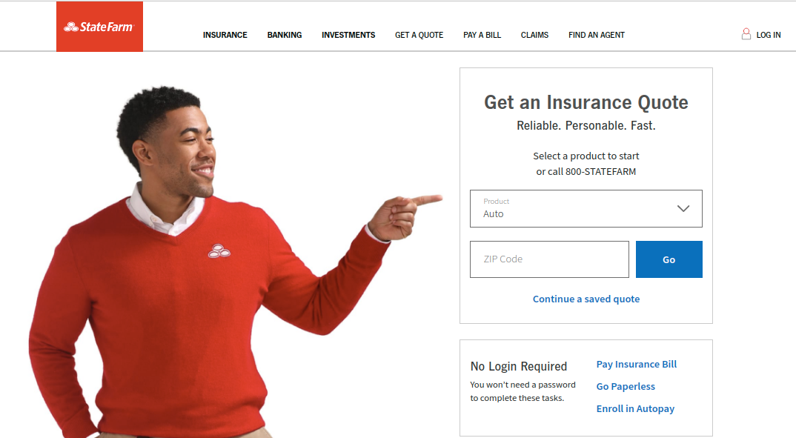Screen dimensions: 796x438
Task: Open the Claims section
Action: (534, 35)
